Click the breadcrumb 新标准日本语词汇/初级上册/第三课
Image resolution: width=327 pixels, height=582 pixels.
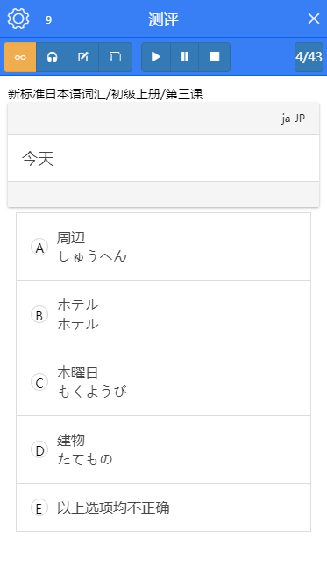click(105, 94)
